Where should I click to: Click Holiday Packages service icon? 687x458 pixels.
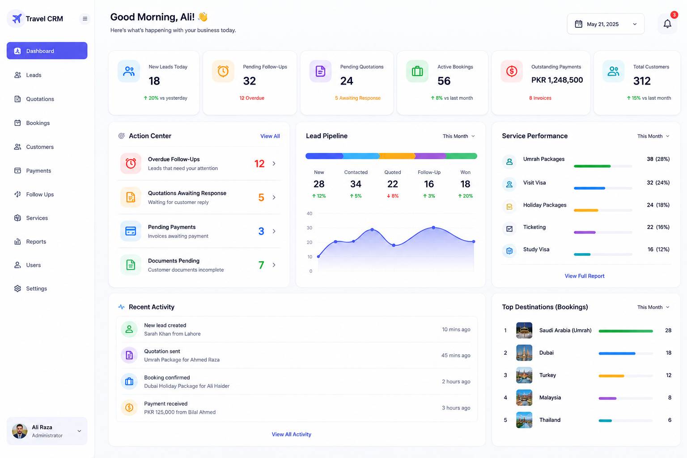509,207
